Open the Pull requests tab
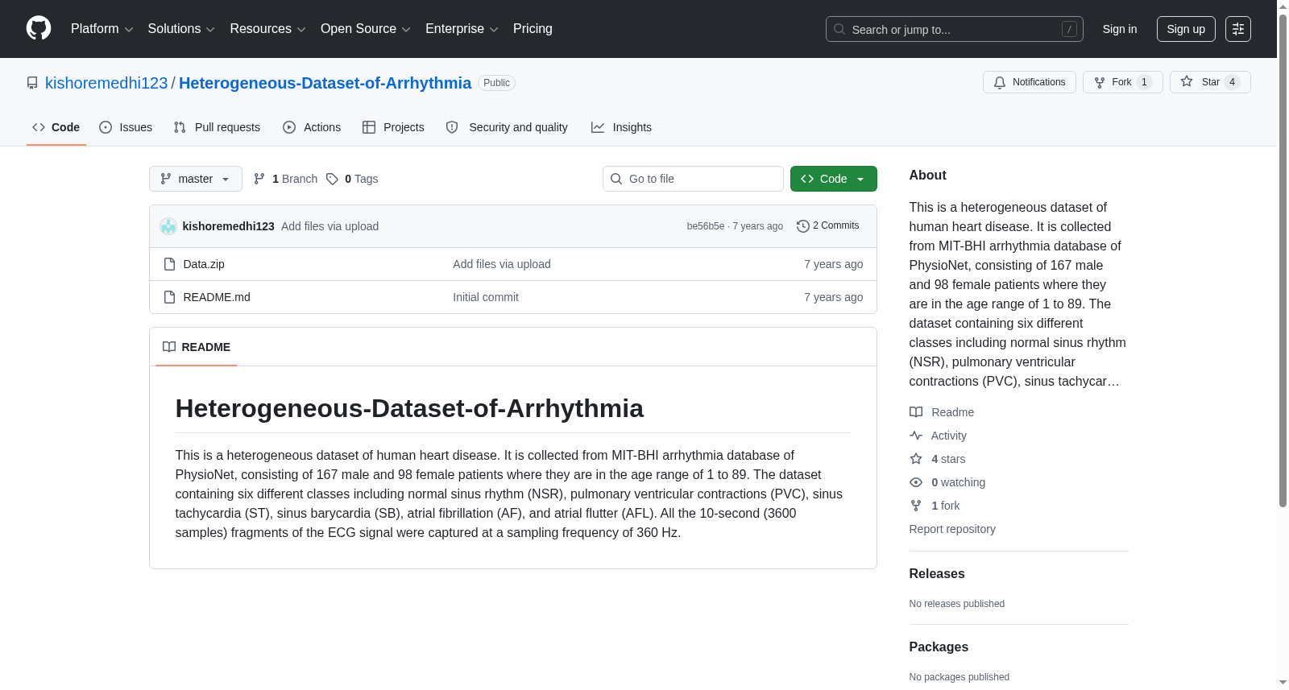This screenshot has height=690, width=1289. 217,127
